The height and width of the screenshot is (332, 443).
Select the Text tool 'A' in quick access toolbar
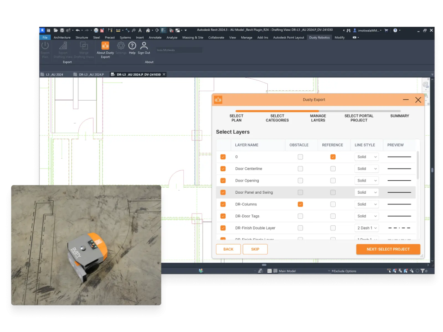140,30
